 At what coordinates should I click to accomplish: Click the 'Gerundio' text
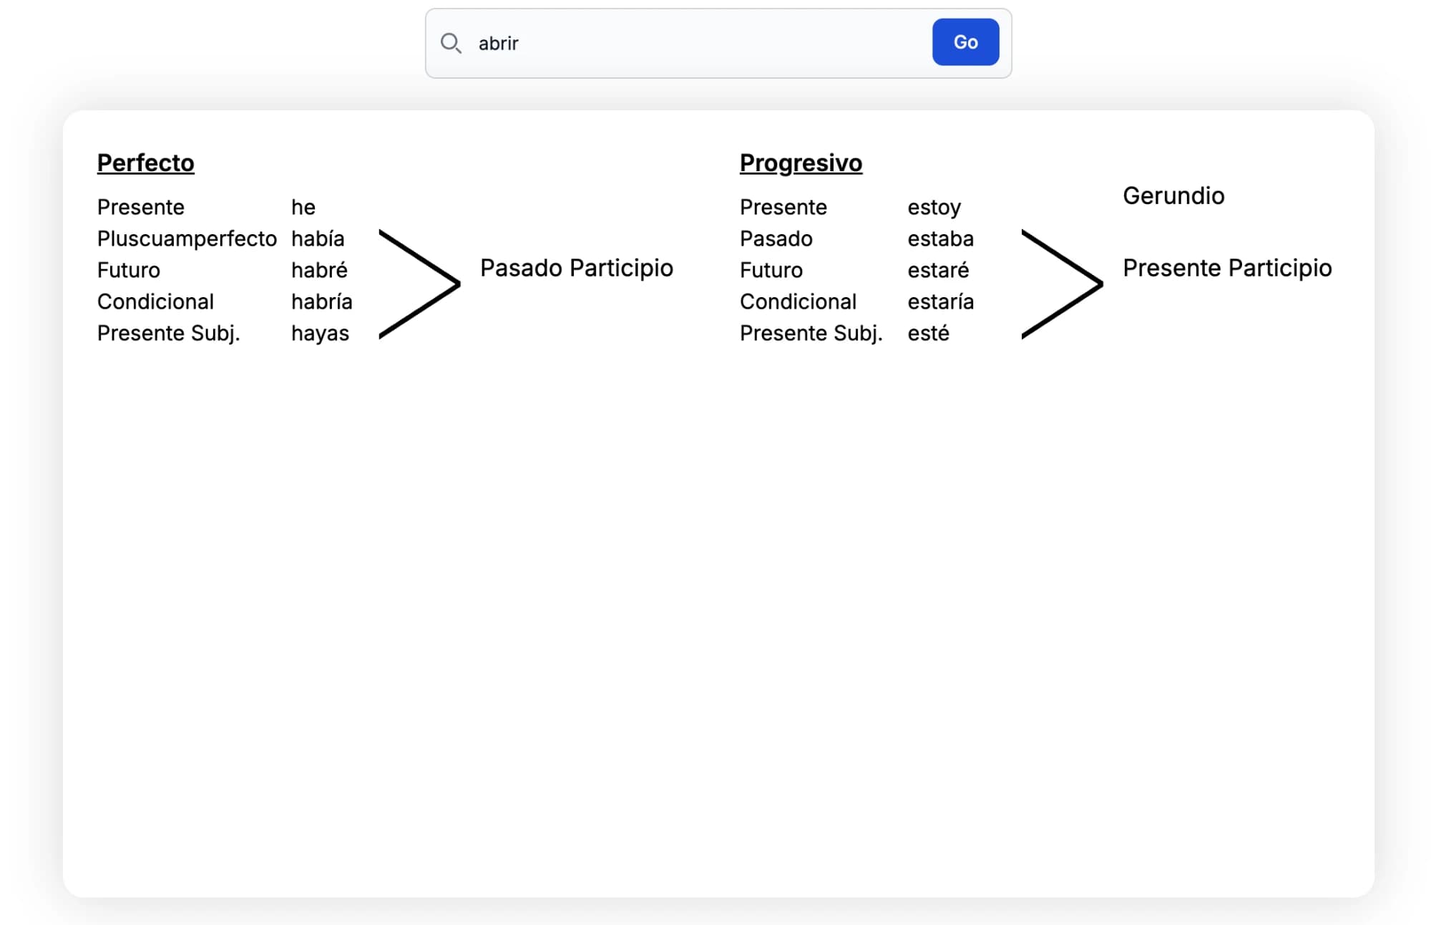click(1173, 195)
